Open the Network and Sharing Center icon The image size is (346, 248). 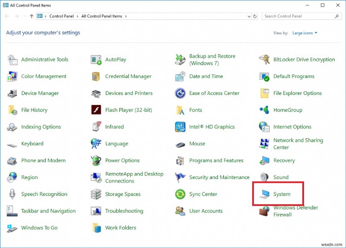[x=264, y=144]
